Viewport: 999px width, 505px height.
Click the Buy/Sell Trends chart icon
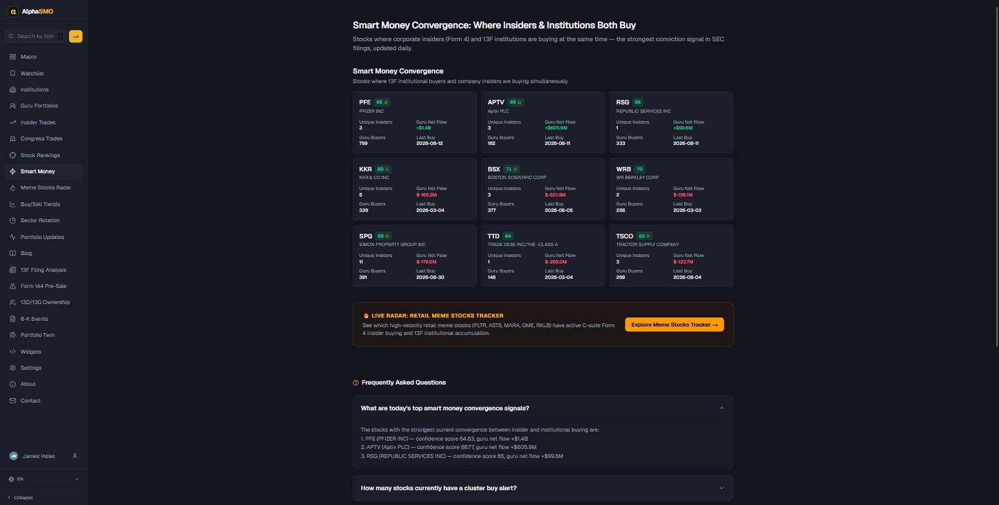click(12, 204)
